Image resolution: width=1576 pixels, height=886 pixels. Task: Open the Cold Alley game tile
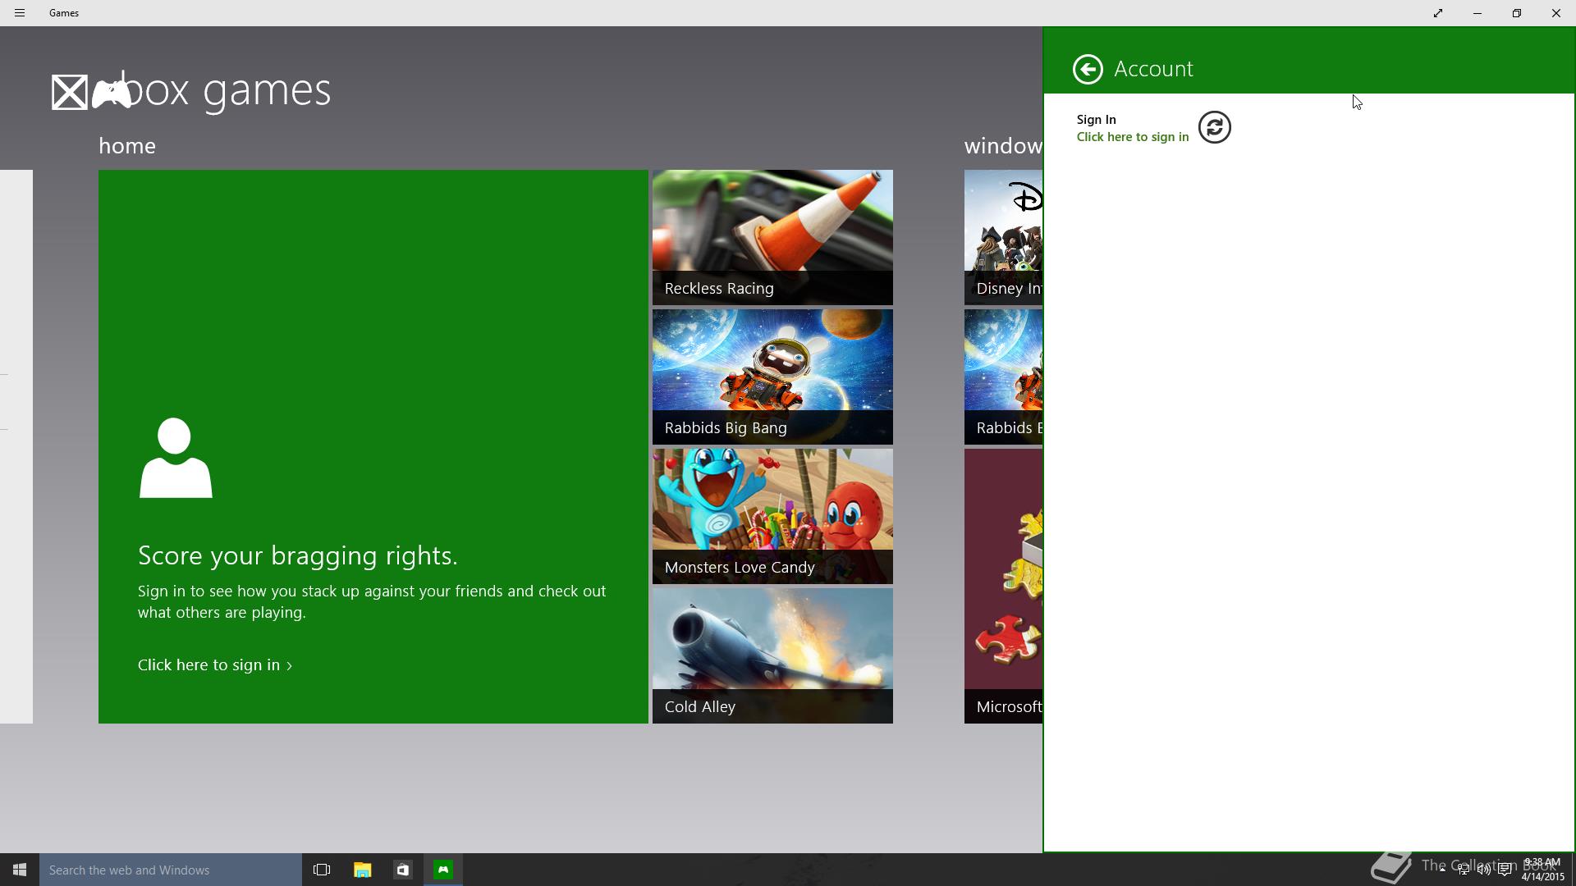click(x=772, y=655)
